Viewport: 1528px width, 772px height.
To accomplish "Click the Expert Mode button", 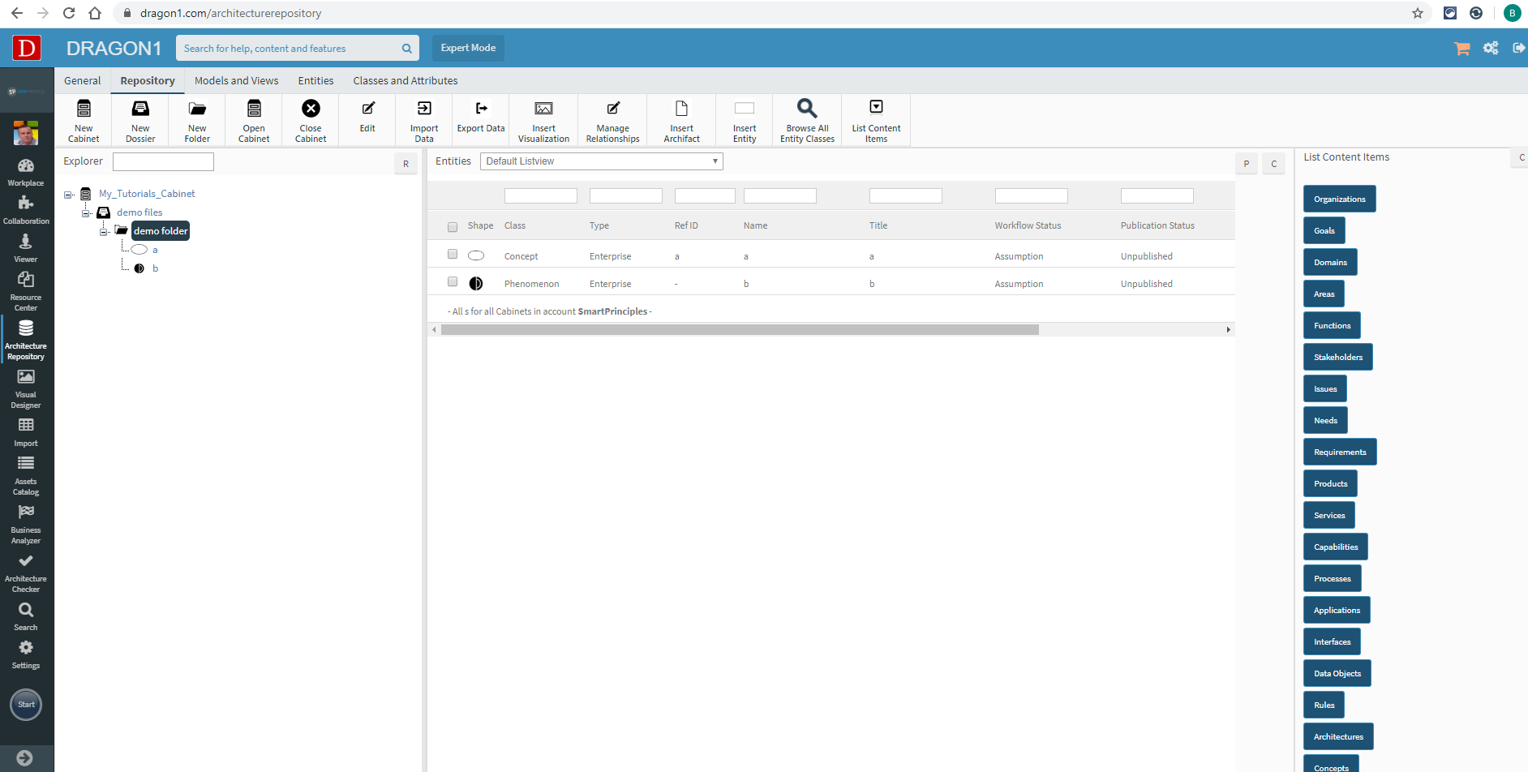I will tap(468, 48).
